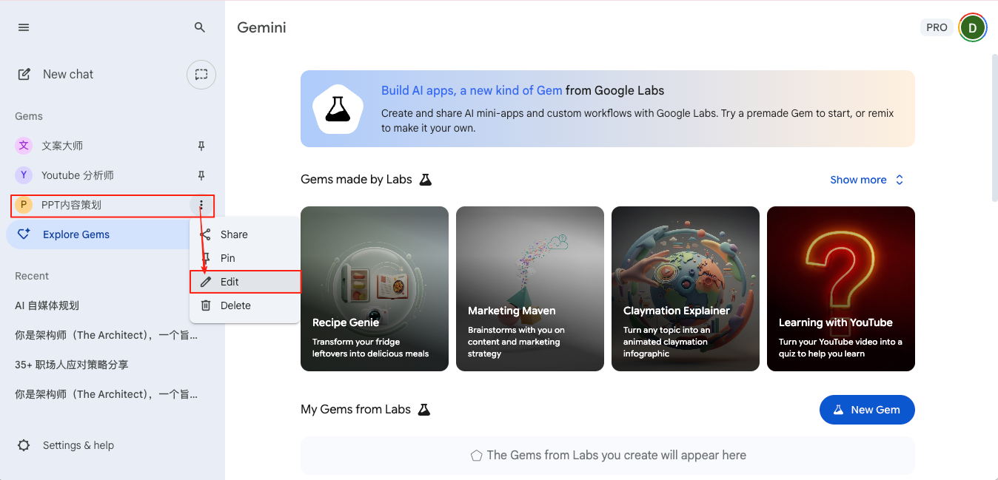This screenshot has width=998, height=480.
Task: Open the Build AI apps link
Action: 471,90
